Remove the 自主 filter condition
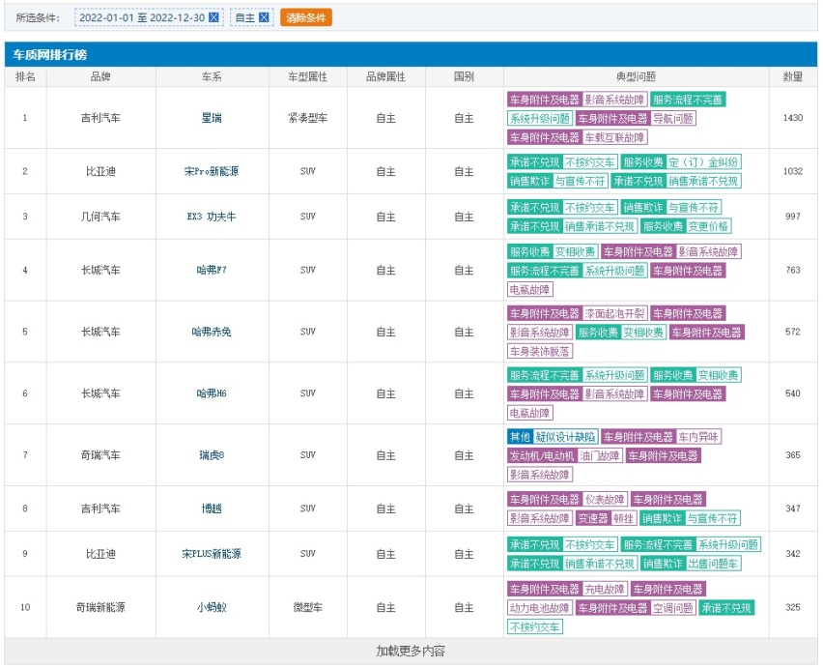823x668 pixels. pos(264,17)
